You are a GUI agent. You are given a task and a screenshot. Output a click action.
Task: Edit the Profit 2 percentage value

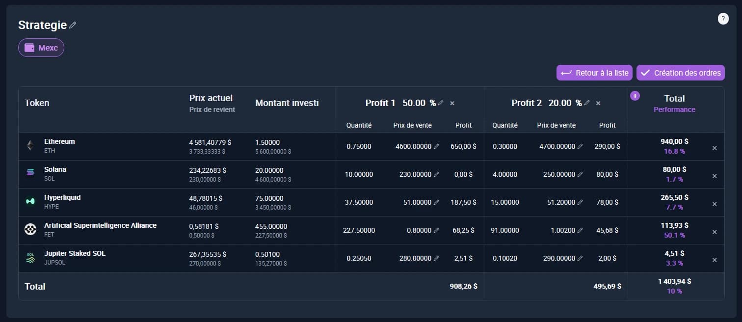coord(586,103)
